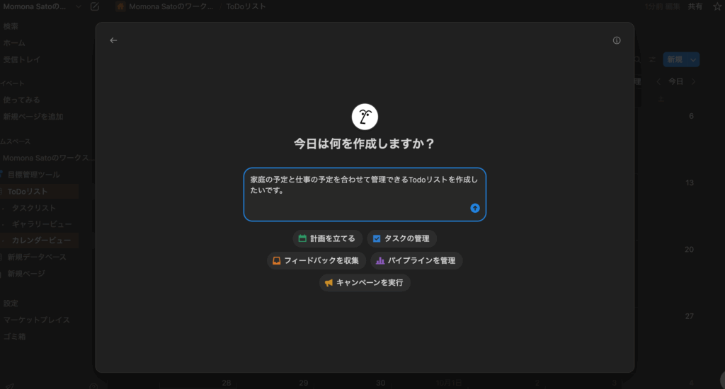Select the 計画を立てる suggestion chip
Viewport: 725px width, 389px height.
pyautogui.click(x=327, y=238)
